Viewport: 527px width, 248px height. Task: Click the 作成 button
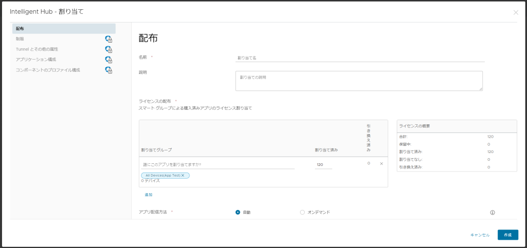click(x=508, y=235)
